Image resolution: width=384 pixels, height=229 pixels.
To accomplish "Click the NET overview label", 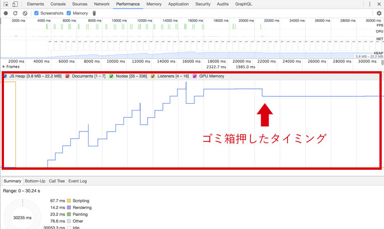I will pos(379,39).
